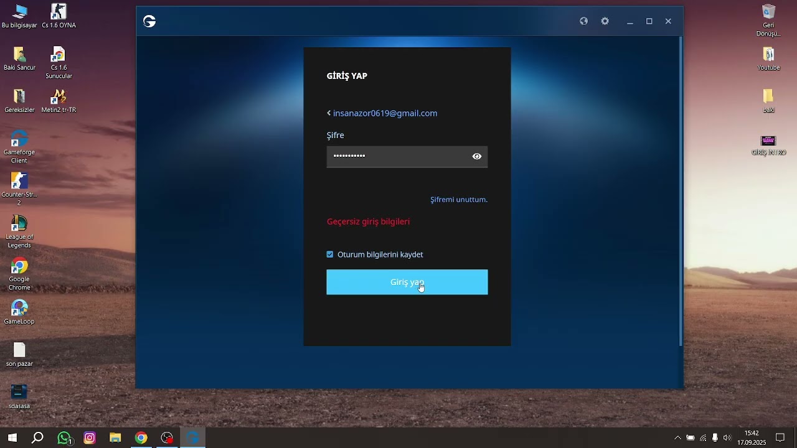Click the Geçersiz giriş bilgileri error text
Screen dimensions: 797x448
click(x=368, y=222)
